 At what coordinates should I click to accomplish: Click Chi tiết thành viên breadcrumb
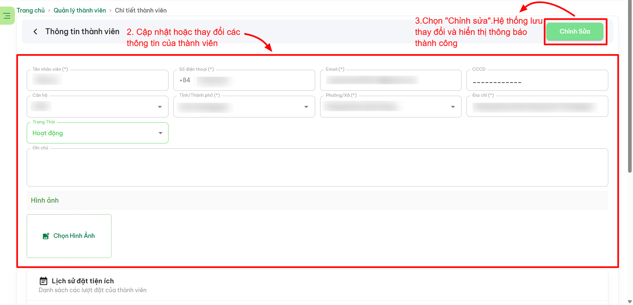pos(141,11)
